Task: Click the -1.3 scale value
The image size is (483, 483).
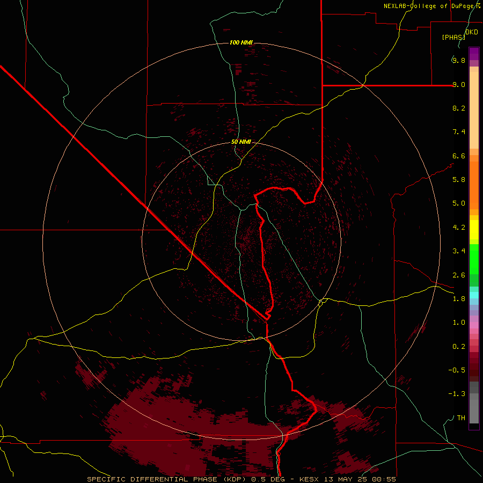Action: coord(457,394)
